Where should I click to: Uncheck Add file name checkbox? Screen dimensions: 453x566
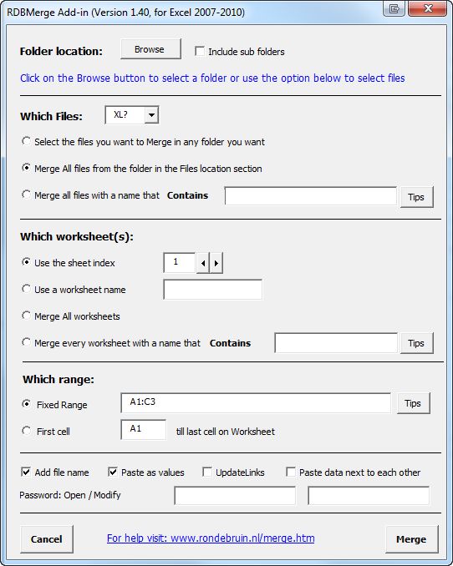tap(26, 472)
